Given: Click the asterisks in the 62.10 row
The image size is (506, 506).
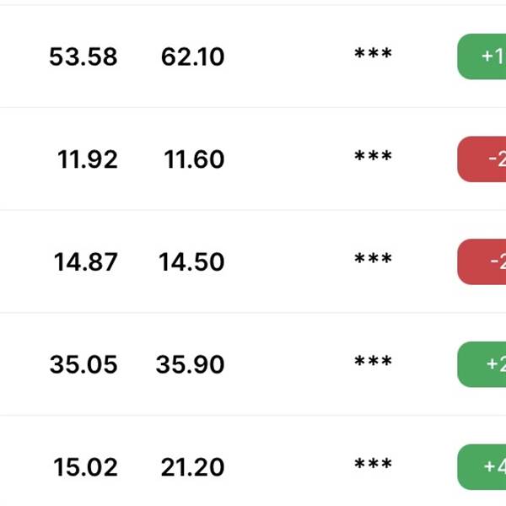Looking at the screenshot, I should 373,55.
